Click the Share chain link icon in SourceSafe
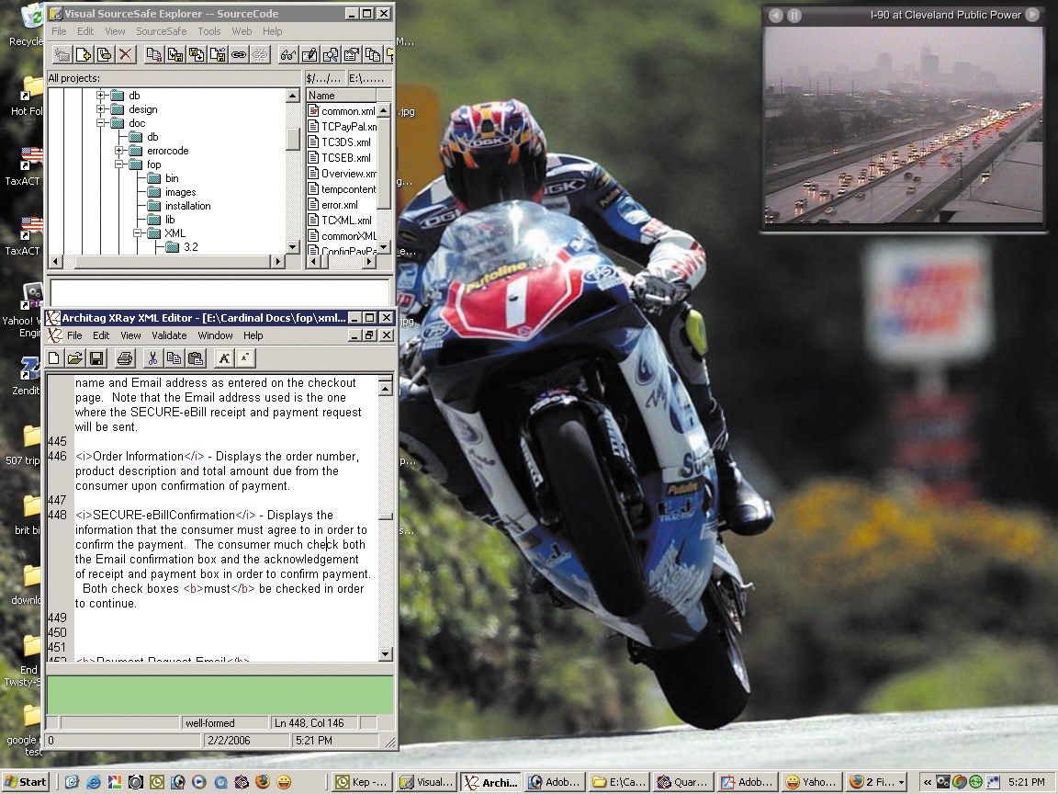 coord(239,55)
